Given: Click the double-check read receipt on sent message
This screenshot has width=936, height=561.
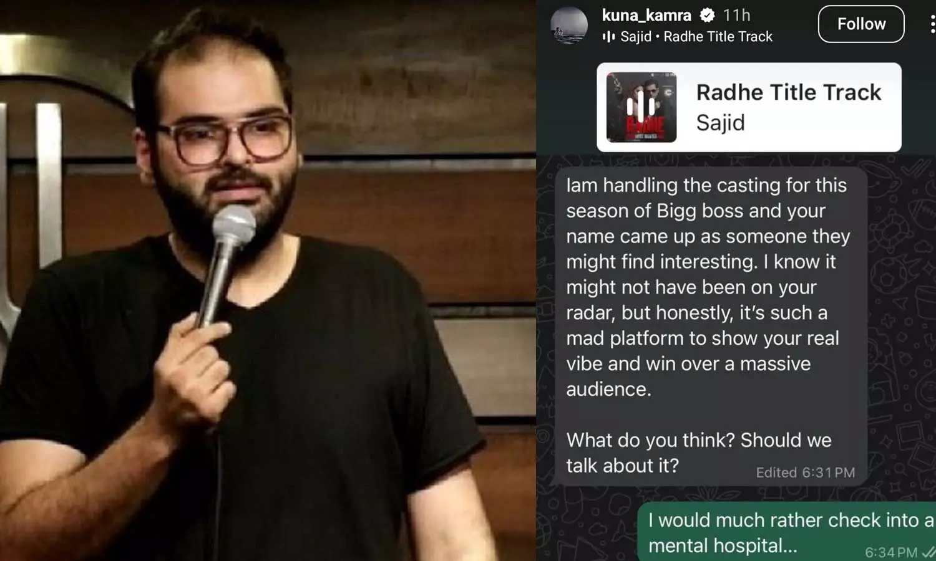Looking at the screenshot, I should 929,552.
